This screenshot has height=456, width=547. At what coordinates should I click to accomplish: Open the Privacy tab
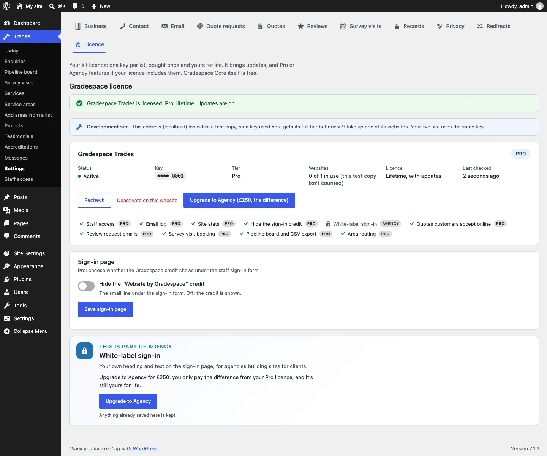point(451,26)
